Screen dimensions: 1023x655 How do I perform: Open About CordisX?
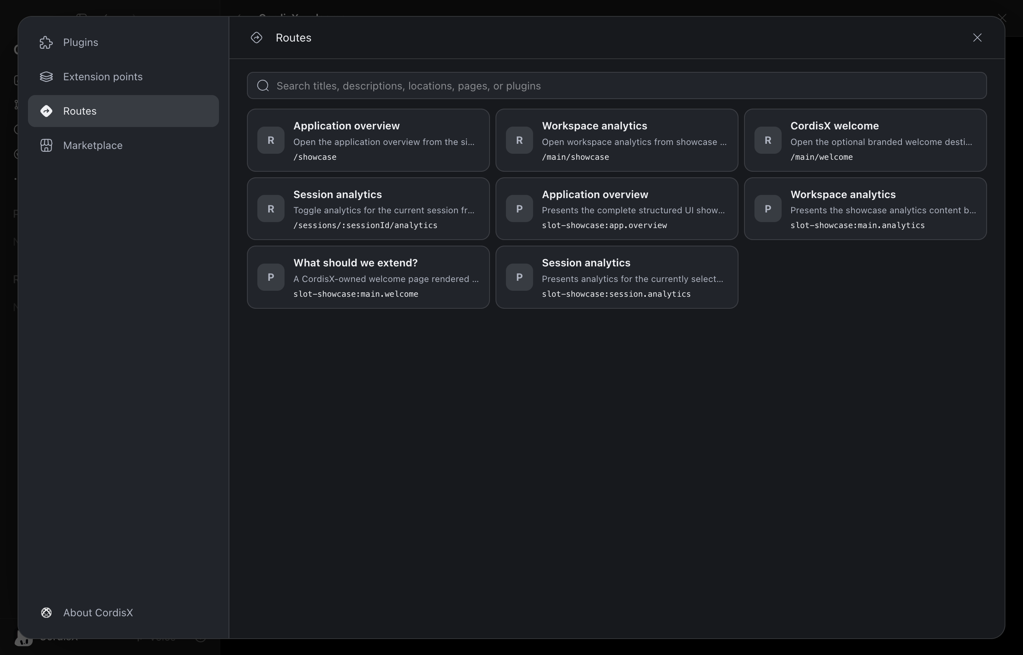[123, 613]
